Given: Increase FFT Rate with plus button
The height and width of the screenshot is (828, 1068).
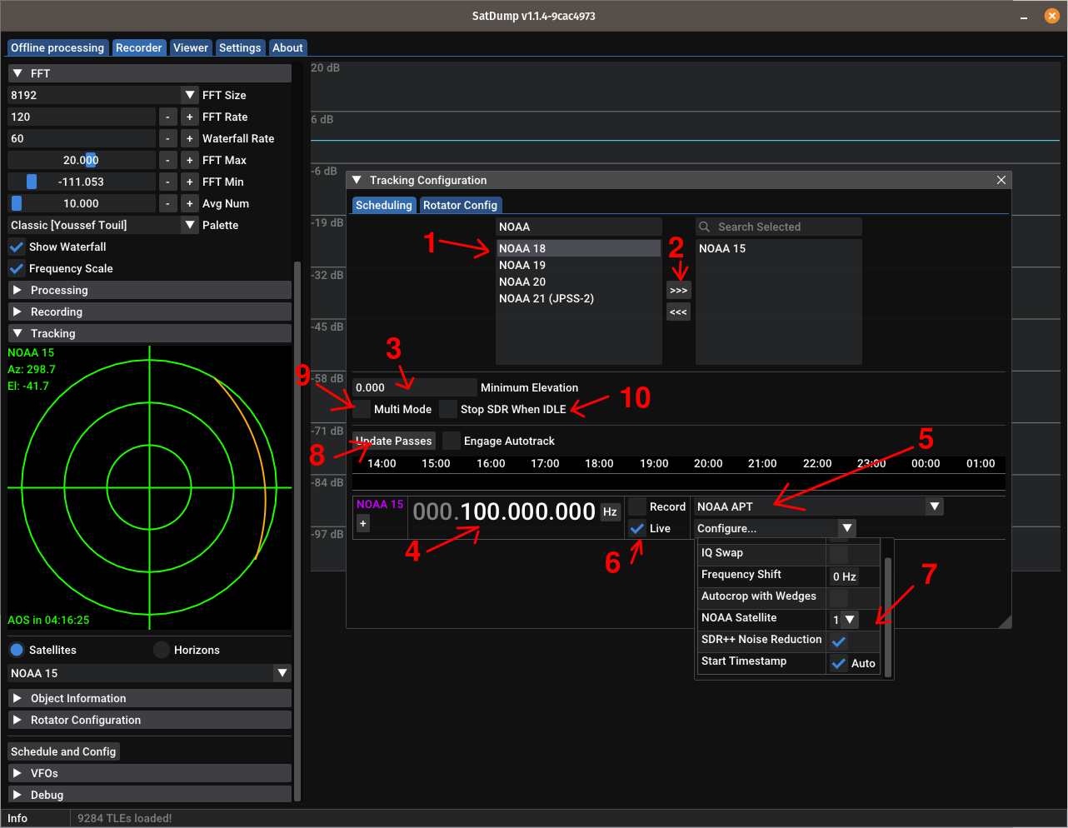Looking at the screenshot, I should coord(190,117).
